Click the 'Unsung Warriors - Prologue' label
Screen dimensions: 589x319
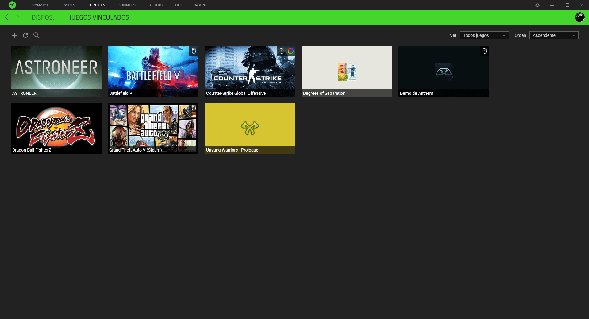coord(232,150)
